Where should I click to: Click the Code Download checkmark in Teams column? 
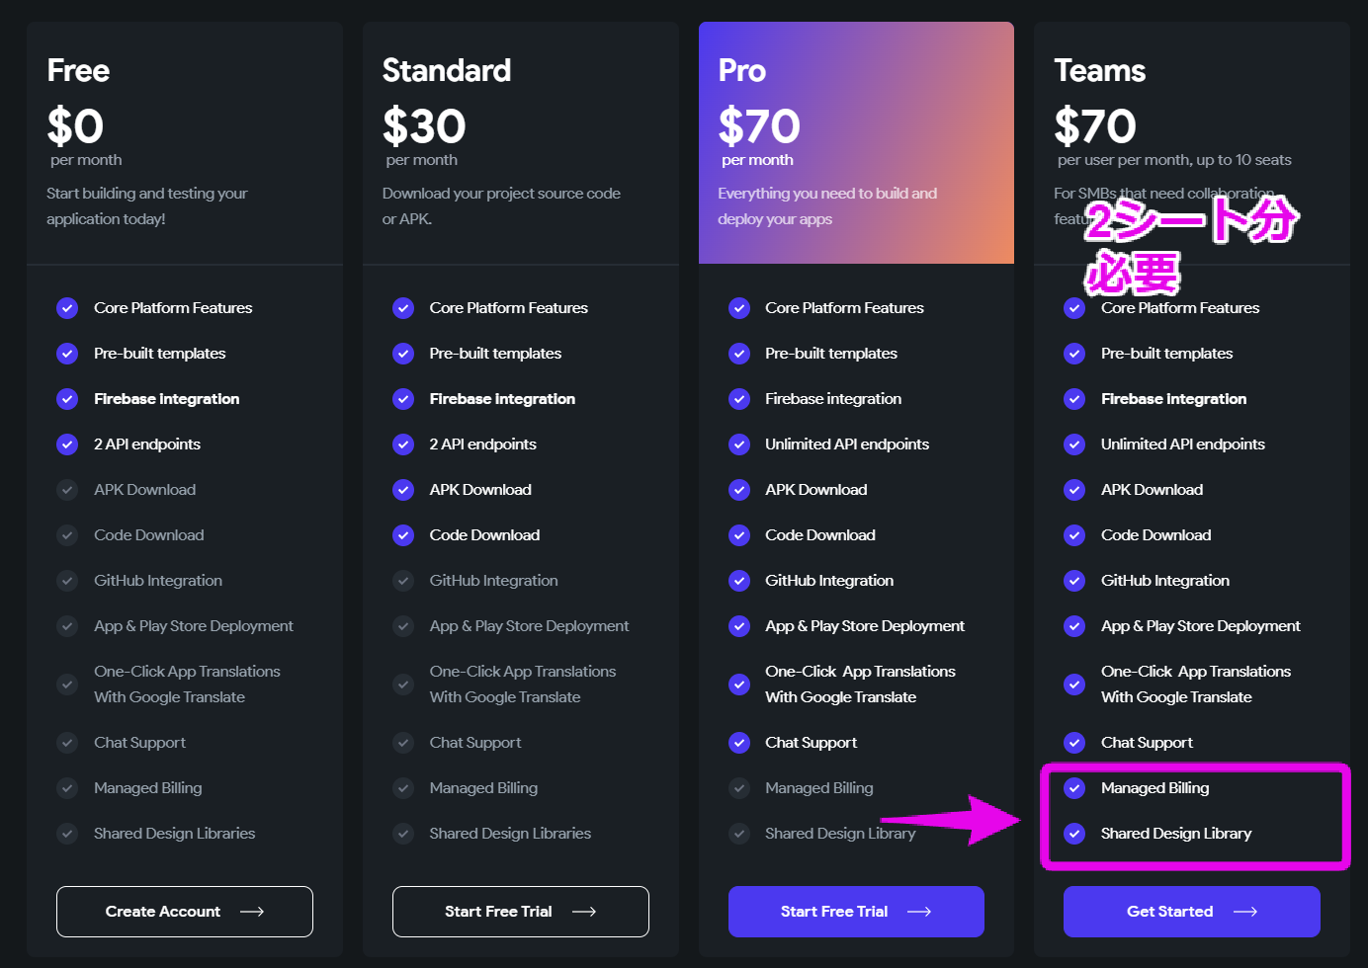point(1074,534)
